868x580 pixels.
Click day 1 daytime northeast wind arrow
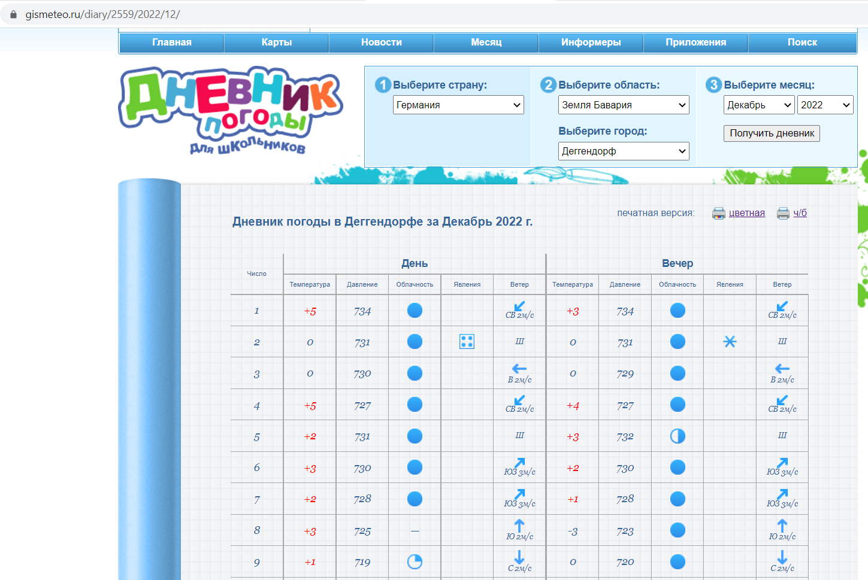[x=519, y=305]
